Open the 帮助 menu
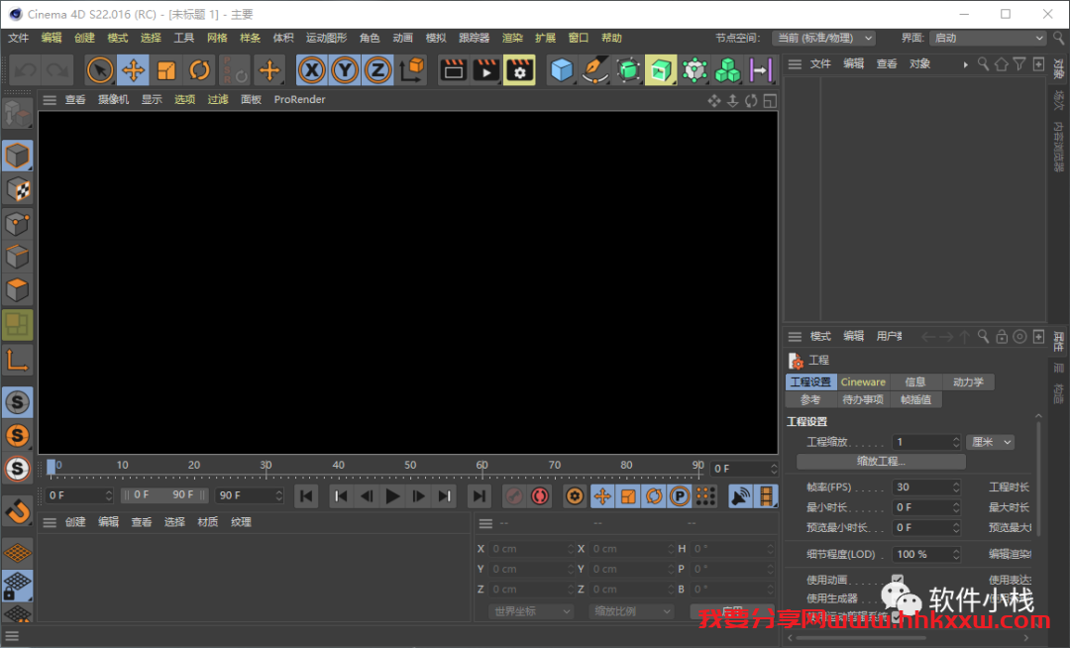Viewport: 1070px width, 648px height. 611,39
